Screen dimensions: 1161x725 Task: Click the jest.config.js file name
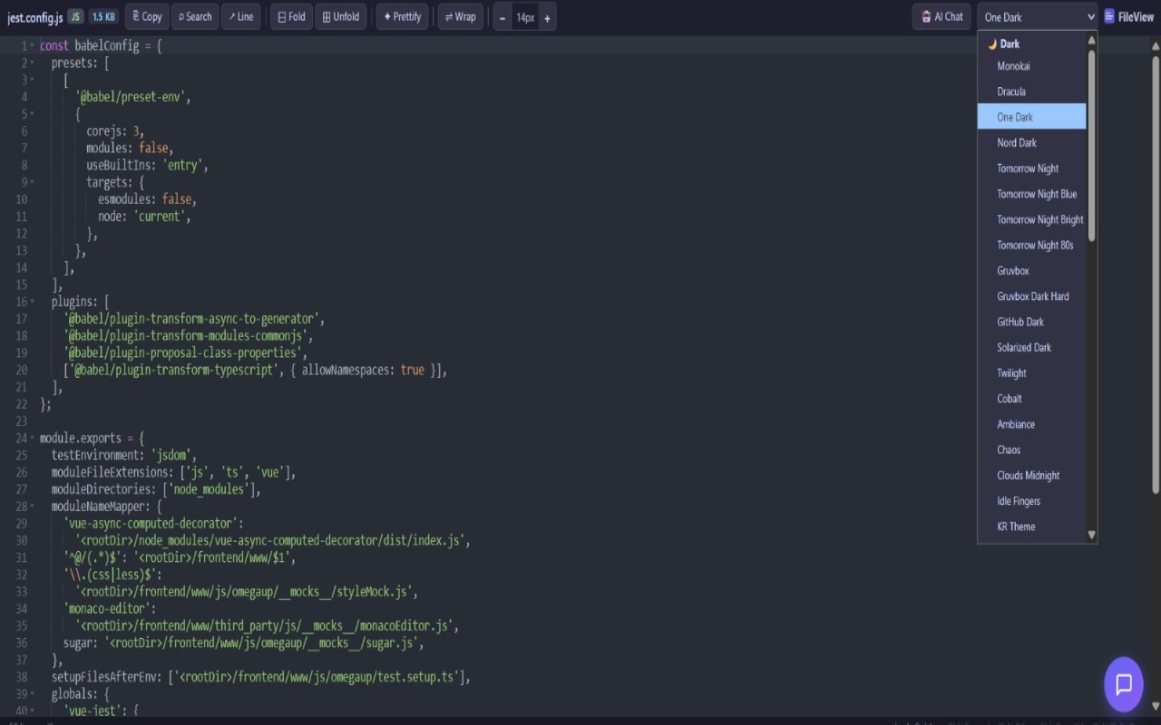click(34, 17)
